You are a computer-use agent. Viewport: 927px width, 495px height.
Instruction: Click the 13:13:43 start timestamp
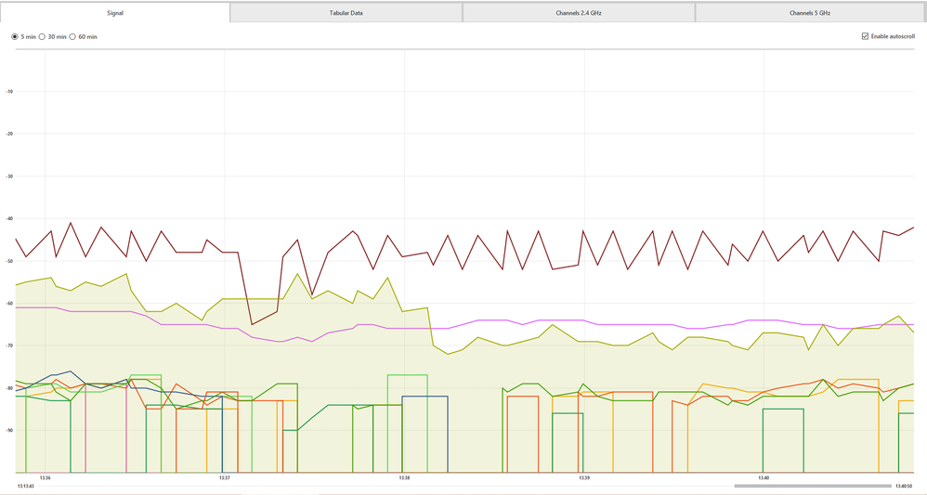point(26,486)
